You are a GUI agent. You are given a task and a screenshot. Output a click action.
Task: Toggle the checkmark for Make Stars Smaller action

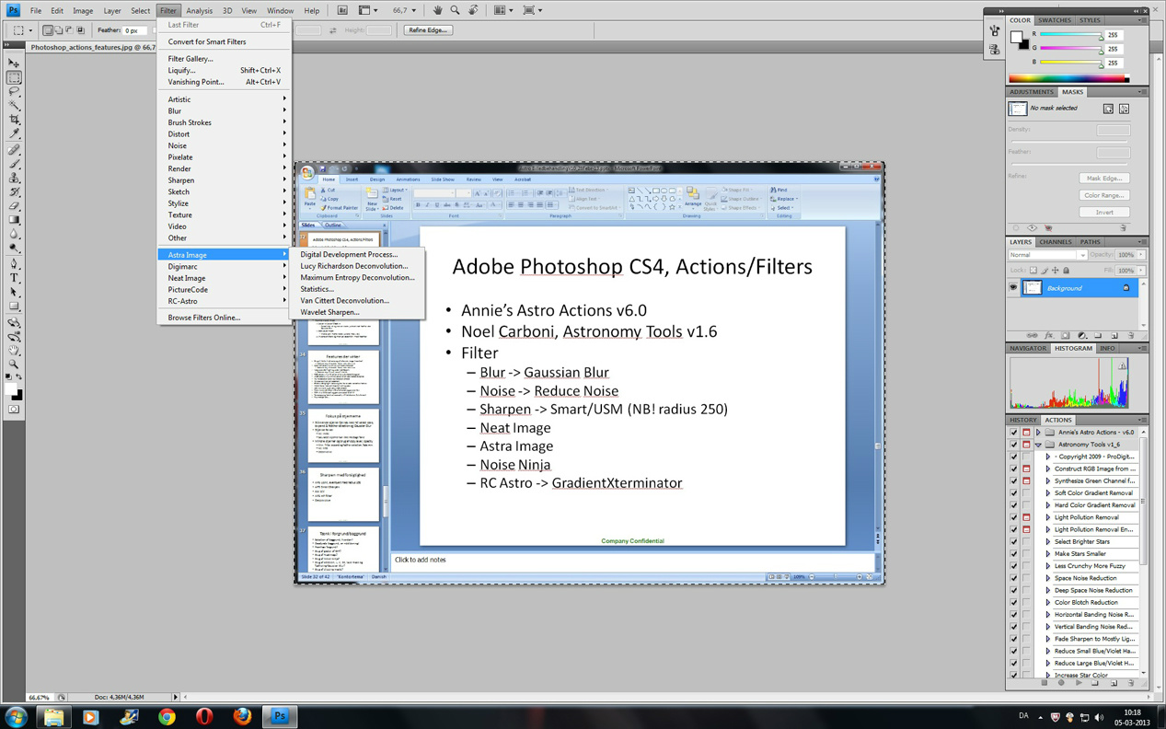coord(1014,554)
